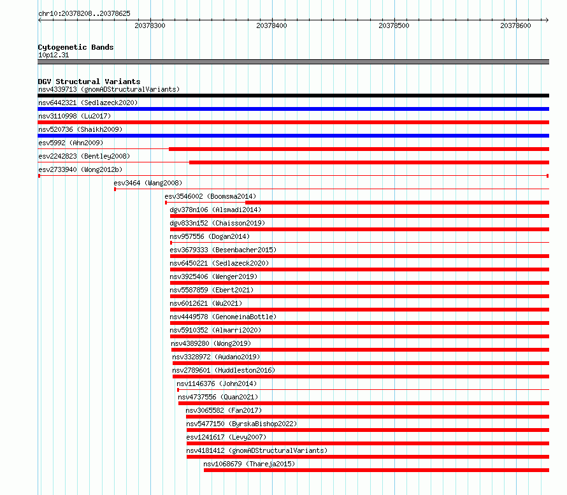
Task: Select esv3679333 (Besenbacher2015) label
Action: (x=223, y=250)
